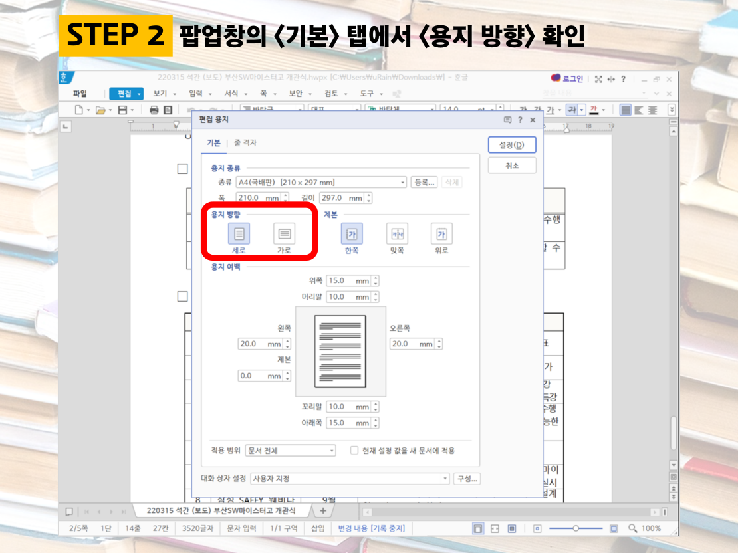
Task: Select the 220315 석간 document tab
Action: [x=221, y=510]
